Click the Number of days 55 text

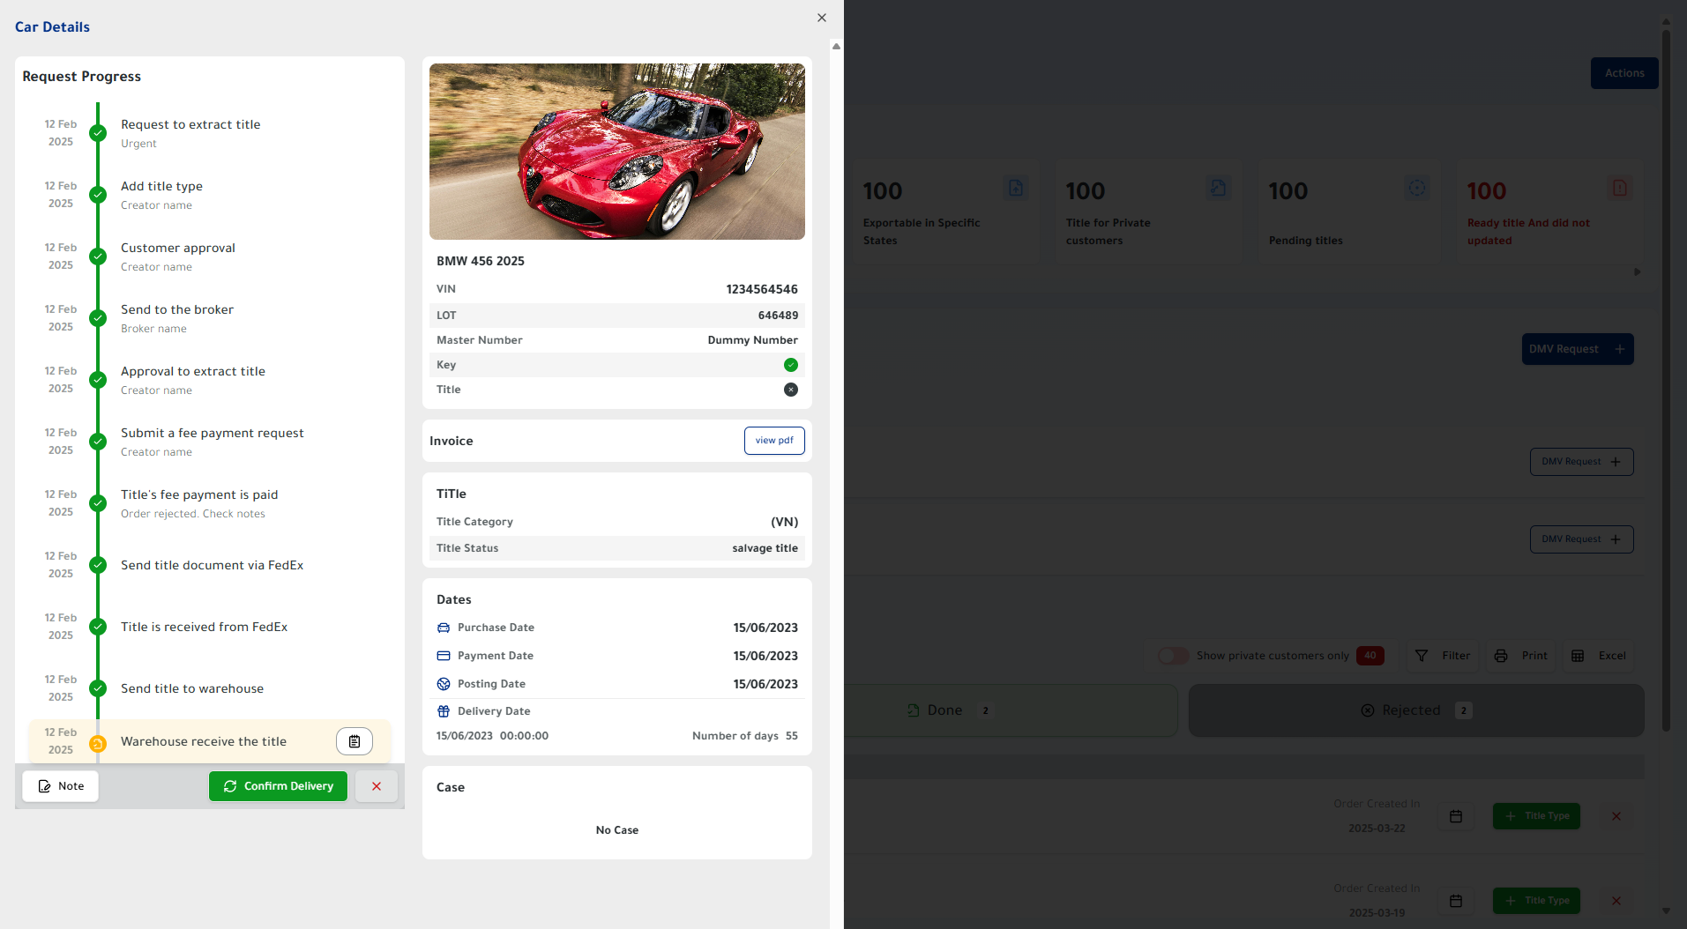click(x=745, y=736)
